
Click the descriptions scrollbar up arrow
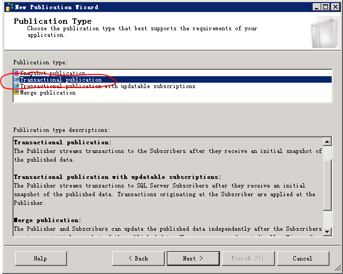[327, 142]
